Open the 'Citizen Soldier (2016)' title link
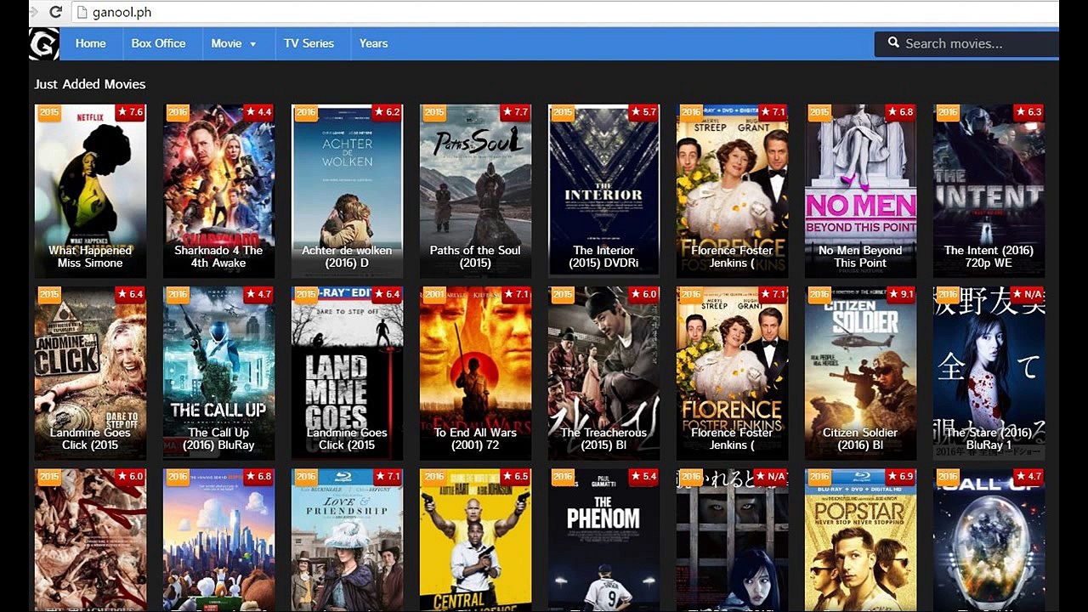The height and width of the screenshot is (612, 1088). tap(860, 439)
